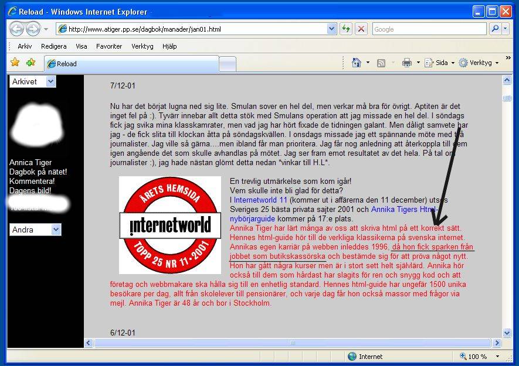Screen dimensions: 519x366
Task: Expand the Print options dropdown arrow
Action: tap(418, 63)
